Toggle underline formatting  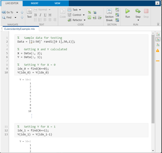coord(45,15)
